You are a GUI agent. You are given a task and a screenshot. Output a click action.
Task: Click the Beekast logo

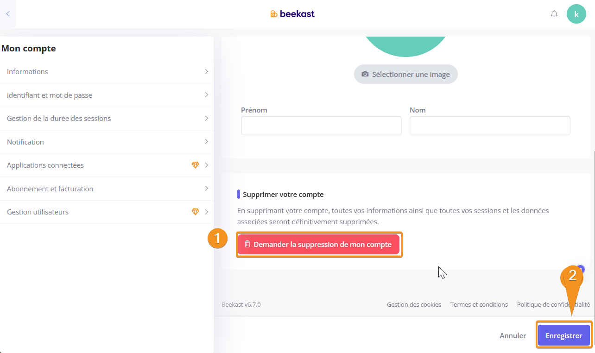pos(292,14)
